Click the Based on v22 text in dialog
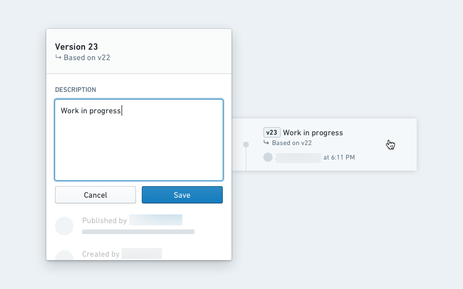Viewport: 463px width, 289px height. coord(87,57)
